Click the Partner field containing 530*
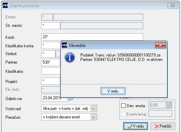The height and width of the screenshot is (132, 181). (x=51, y=62)
